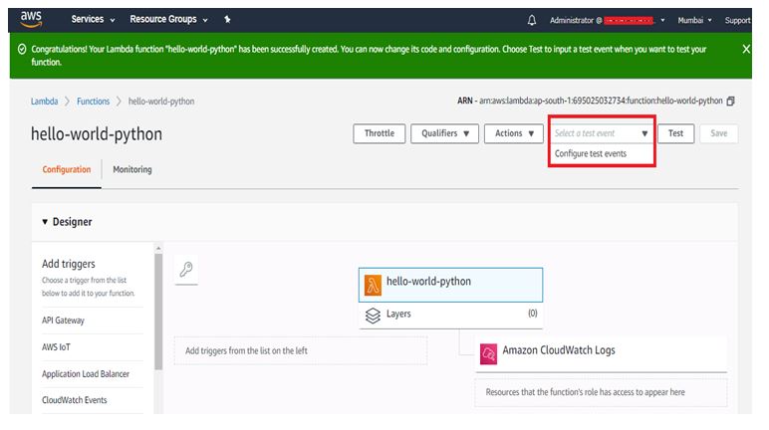
Task: Click the Resources that the function's role text
Action: [585, 392]
